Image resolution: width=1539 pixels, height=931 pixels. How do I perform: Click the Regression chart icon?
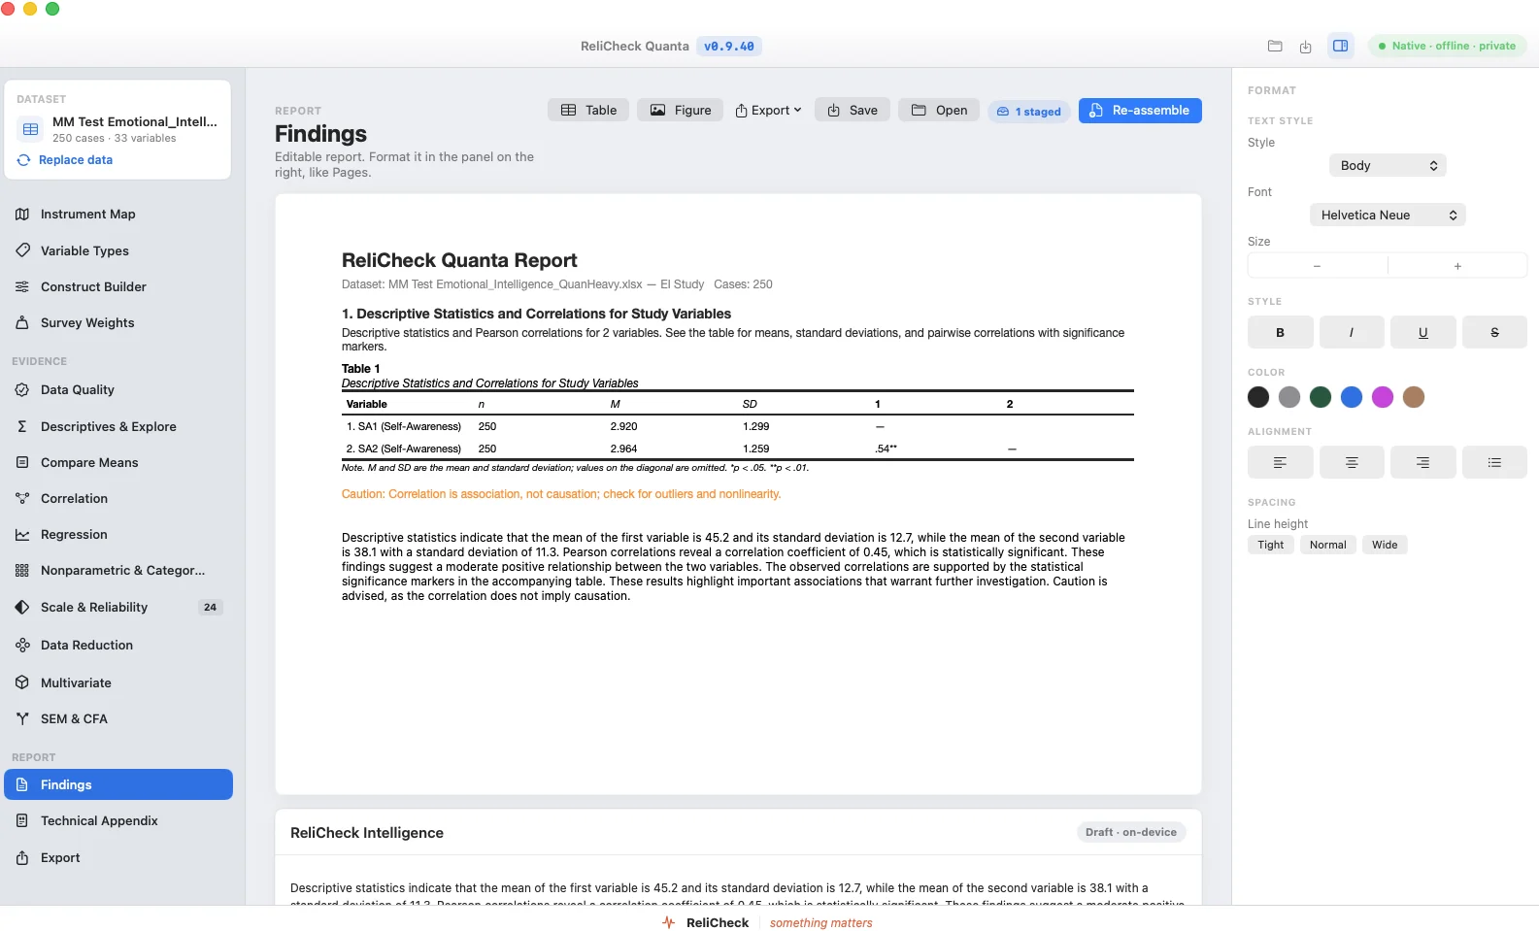click(22, 534)
